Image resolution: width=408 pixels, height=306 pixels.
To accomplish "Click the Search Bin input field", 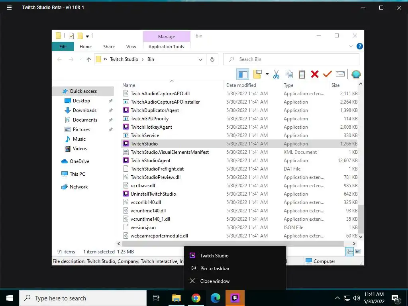I will point(291,59).
